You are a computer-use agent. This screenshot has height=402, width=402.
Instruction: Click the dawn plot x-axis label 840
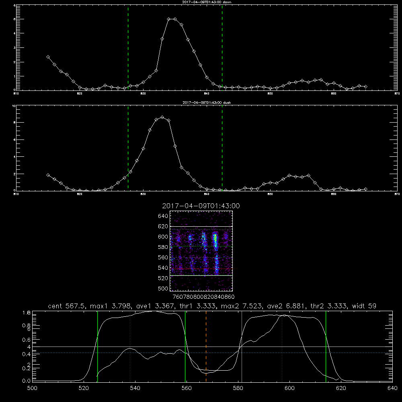pos(207,93)
